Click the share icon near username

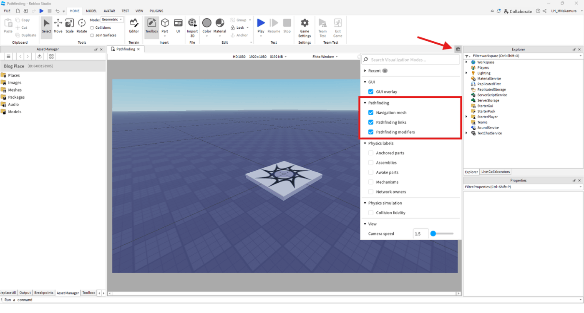[544, 11]
